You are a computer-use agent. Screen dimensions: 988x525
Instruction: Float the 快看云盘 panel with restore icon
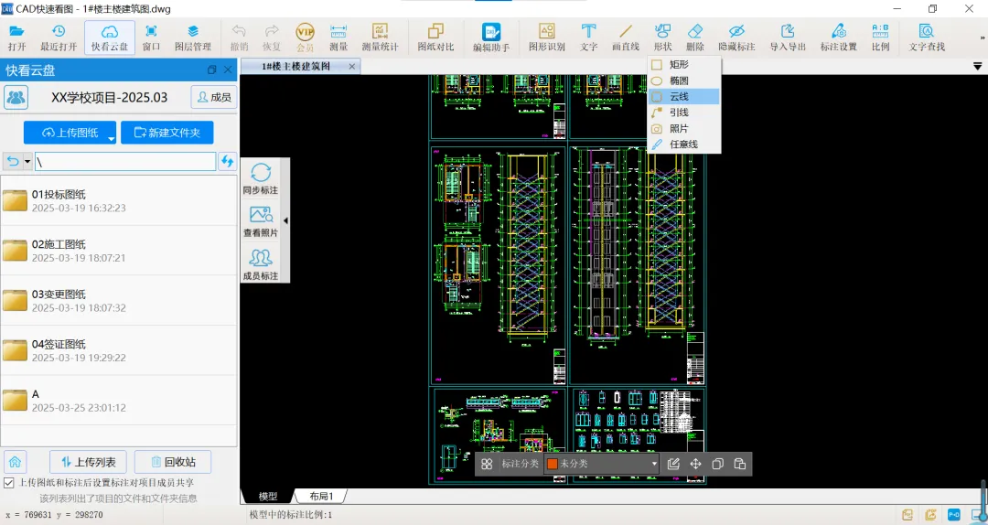click(x=211, y=70)
